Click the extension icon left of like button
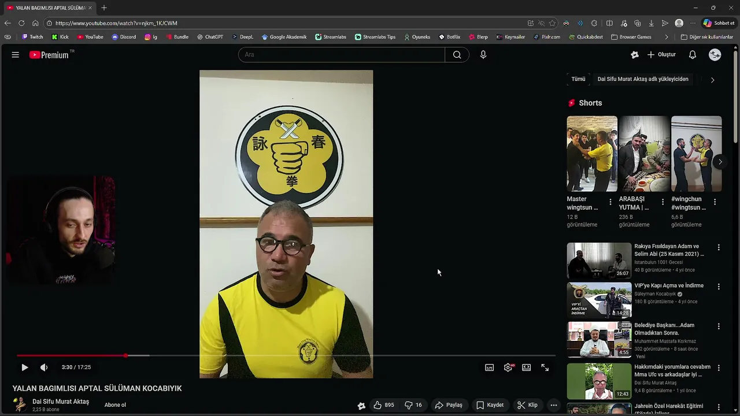 click(x=361, y=406)
